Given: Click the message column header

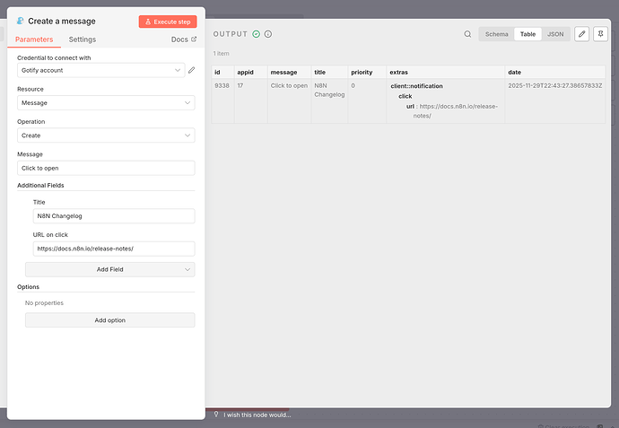Looking at the screenshot, I should (289, 73).
